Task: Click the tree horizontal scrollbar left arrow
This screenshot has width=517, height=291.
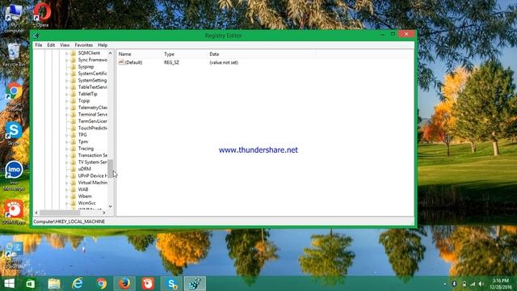Action: coord(36,213)
